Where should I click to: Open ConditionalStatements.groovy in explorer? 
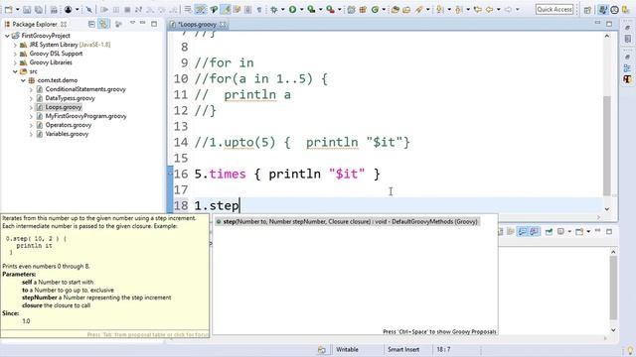click(85, 89)
